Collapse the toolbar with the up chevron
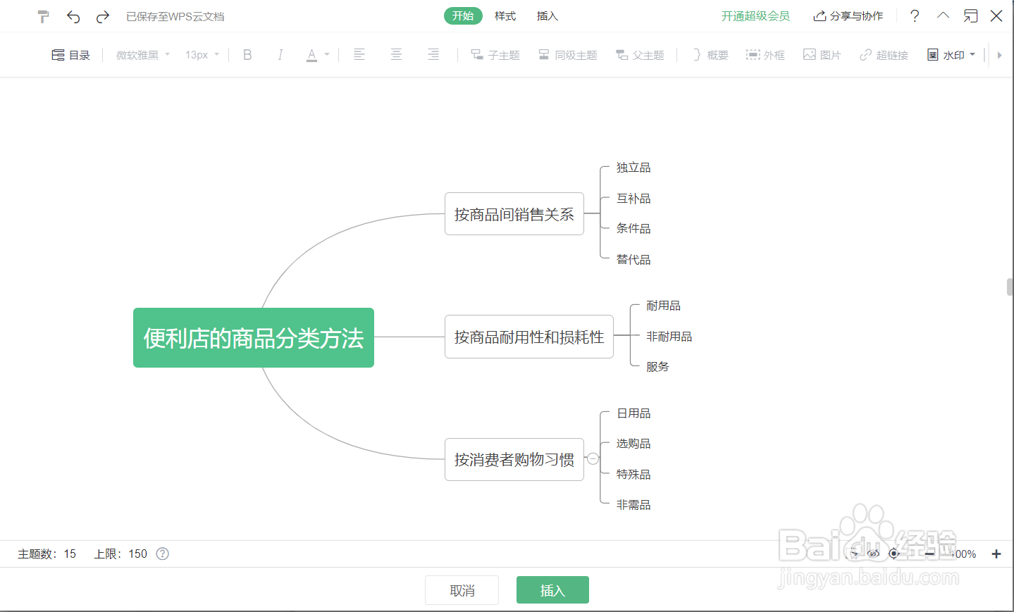1014x612 pixels. click(943, 15)
